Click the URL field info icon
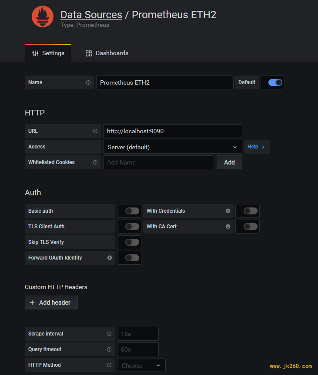This screenshot has height=375, width=318. point(95,131)
